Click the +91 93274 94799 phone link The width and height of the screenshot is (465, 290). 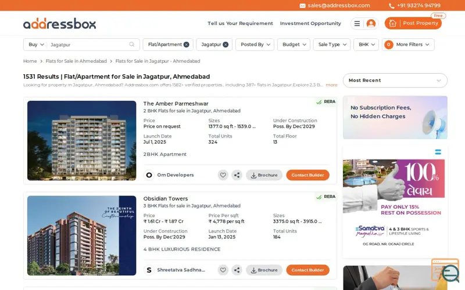click(419, 6)
